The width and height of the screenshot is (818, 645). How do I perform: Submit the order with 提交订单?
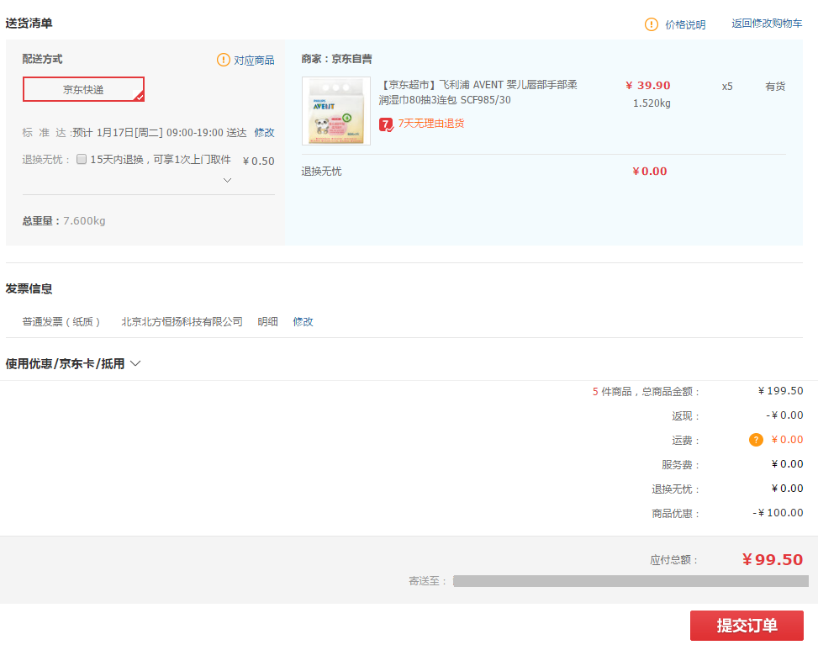point(747,625)
